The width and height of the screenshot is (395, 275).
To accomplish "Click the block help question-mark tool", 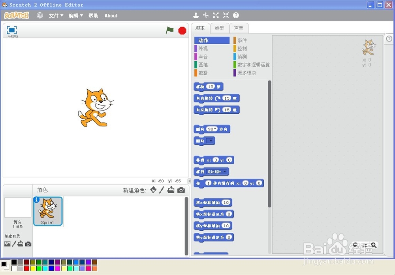I will click(236, 15).
